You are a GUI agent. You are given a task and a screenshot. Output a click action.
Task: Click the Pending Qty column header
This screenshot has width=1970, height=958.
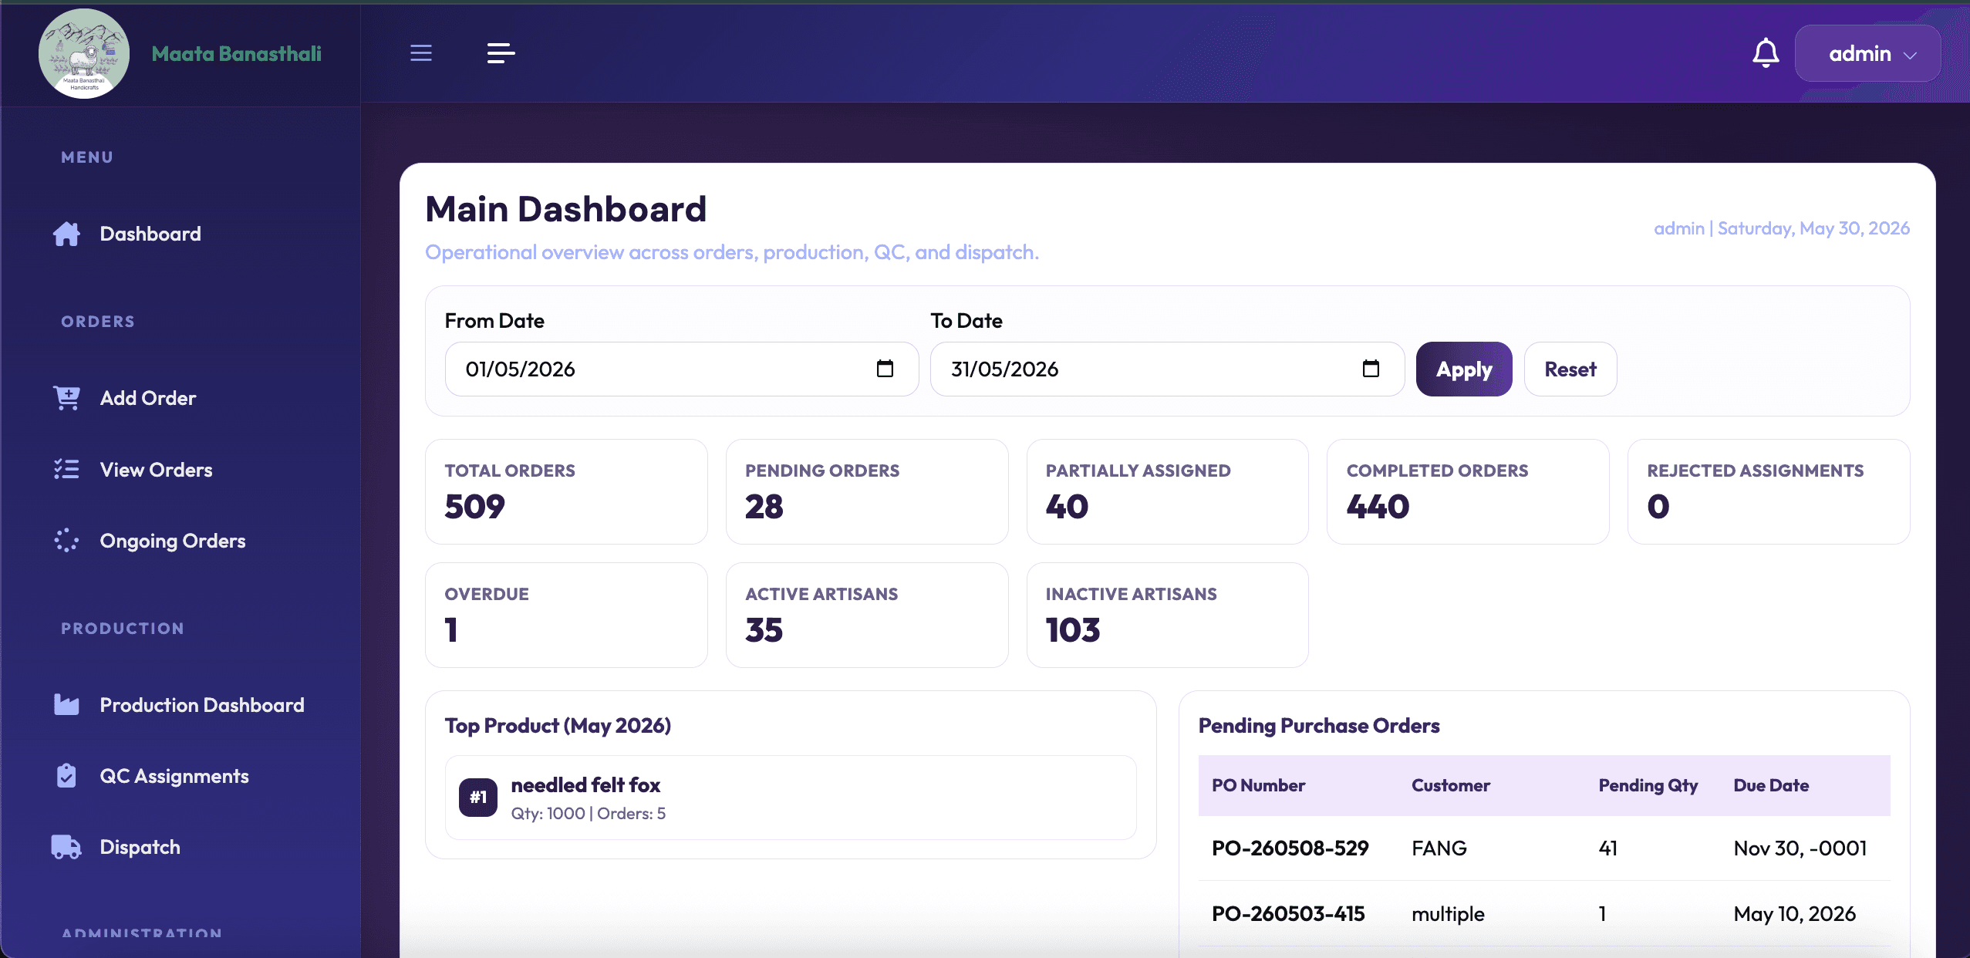pyautogui.click(x=1648, y=785)
